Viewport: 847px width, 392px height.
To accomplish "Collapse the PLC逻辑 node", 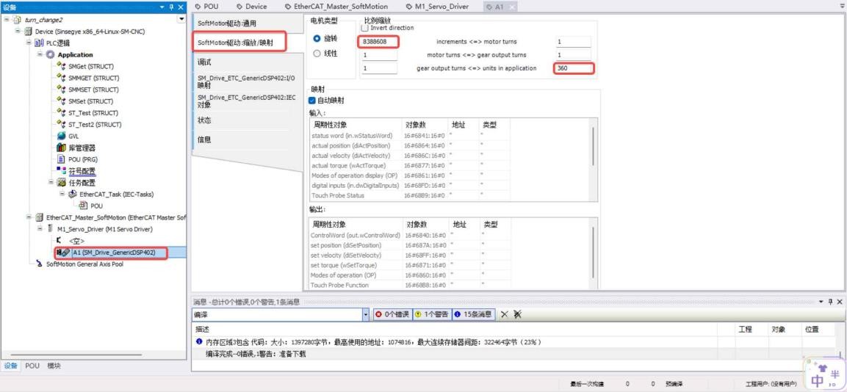I will point(29,43).
